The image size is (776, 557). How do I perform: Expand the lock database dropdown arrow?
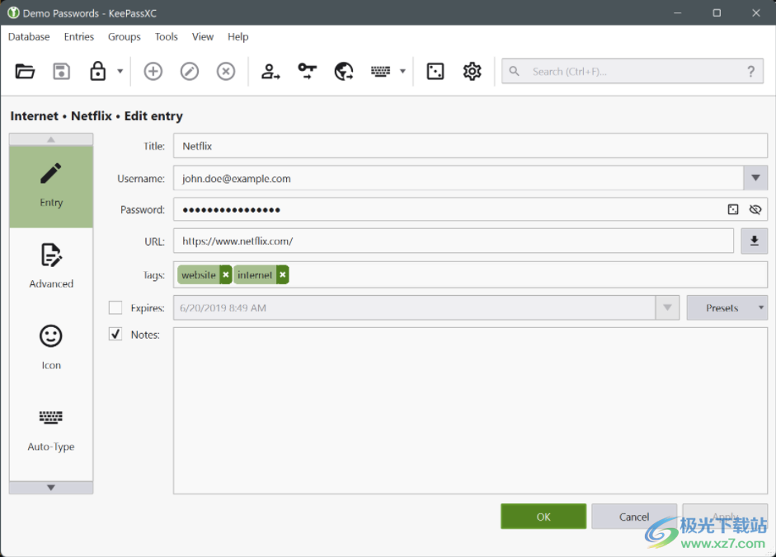(120, 71)
